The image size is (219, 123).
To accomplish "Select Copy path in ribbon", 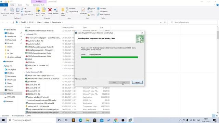I will pos(26,12).
